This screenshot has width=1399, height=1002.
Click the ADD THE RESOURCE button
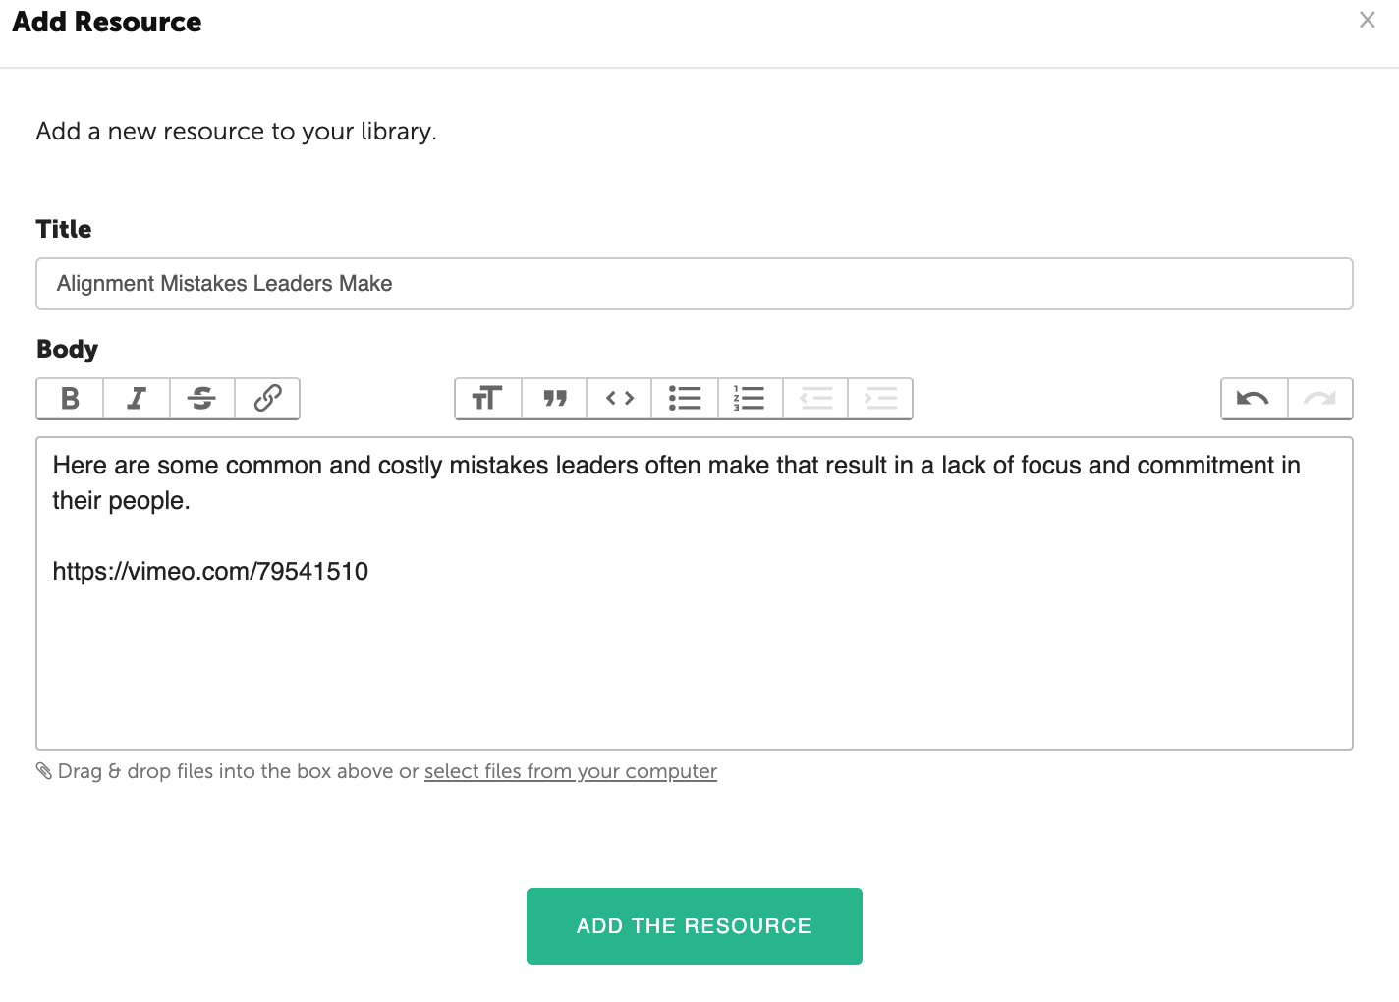[695, 926]
